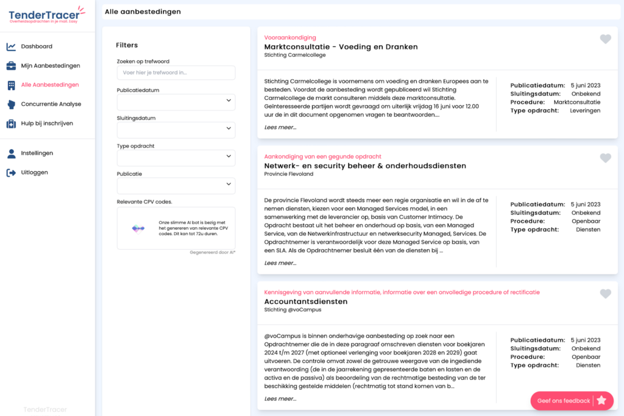
Task: Click the Instellingen user icon
Action: click(11, 153)
